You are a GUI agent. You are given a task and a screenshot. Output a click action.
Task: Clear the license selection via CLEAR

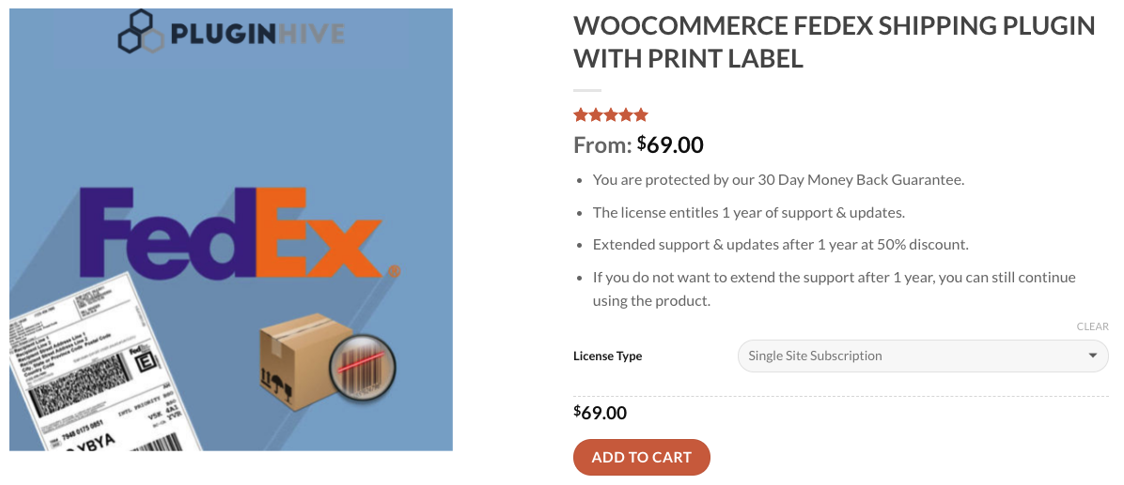(x=1092, y=326)
